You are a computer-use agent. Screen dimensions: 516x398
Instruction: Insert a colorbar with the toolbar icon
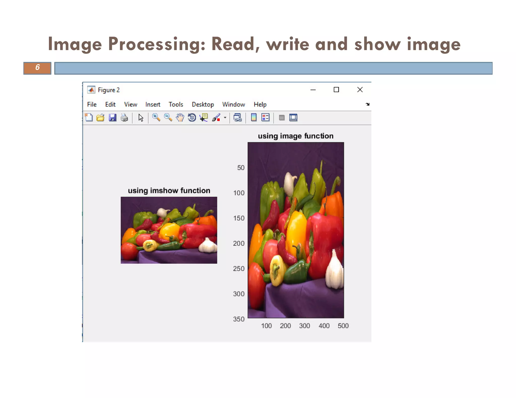pos(254,117)
